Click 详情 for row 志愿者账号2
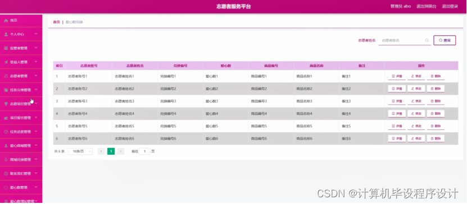This screenshot has width=467, height=204. pyautogui.click(x=397, y=89)
